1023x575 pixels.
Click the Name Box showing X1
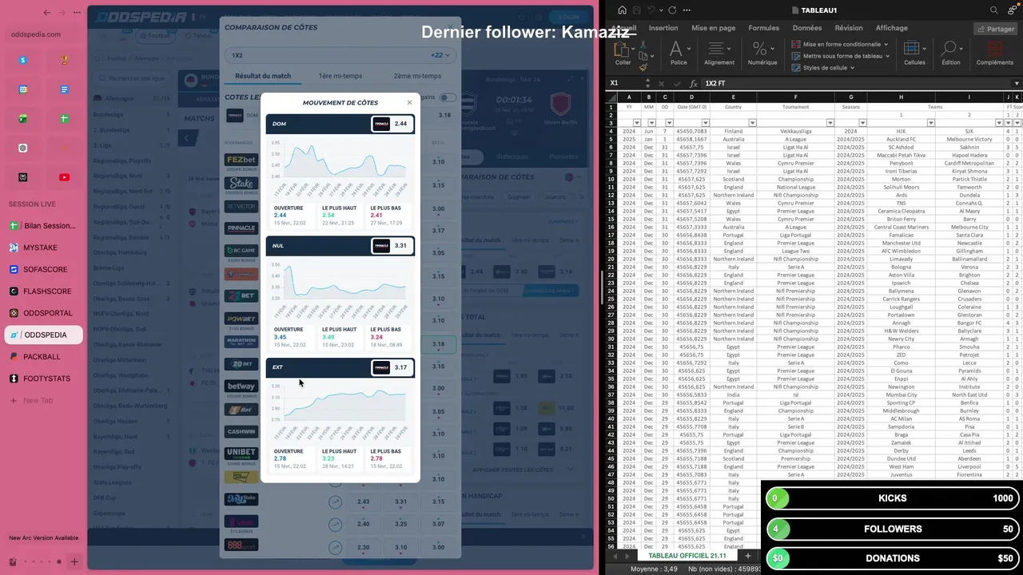(x=627, y=83)
